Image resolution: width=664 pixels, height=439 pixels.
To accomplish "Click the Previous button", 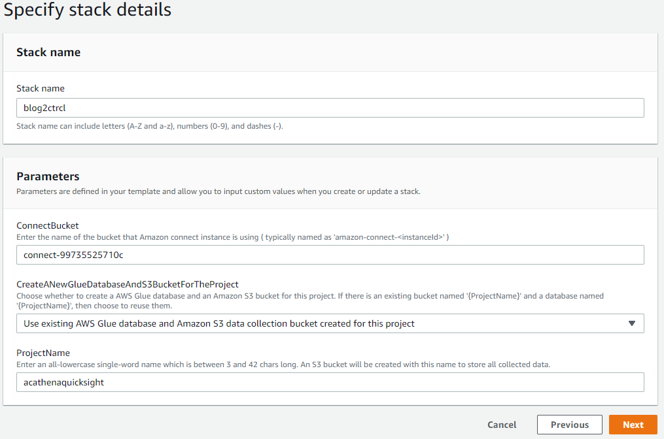I will click(x=569, y=424).
